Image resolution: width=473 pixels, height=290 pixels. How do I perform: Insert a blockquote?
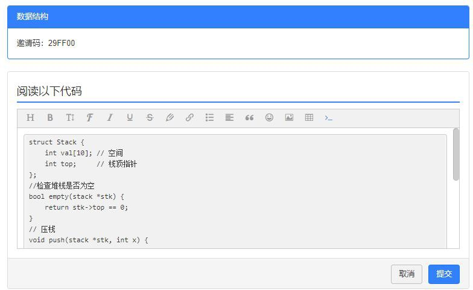tap(249, 118)
